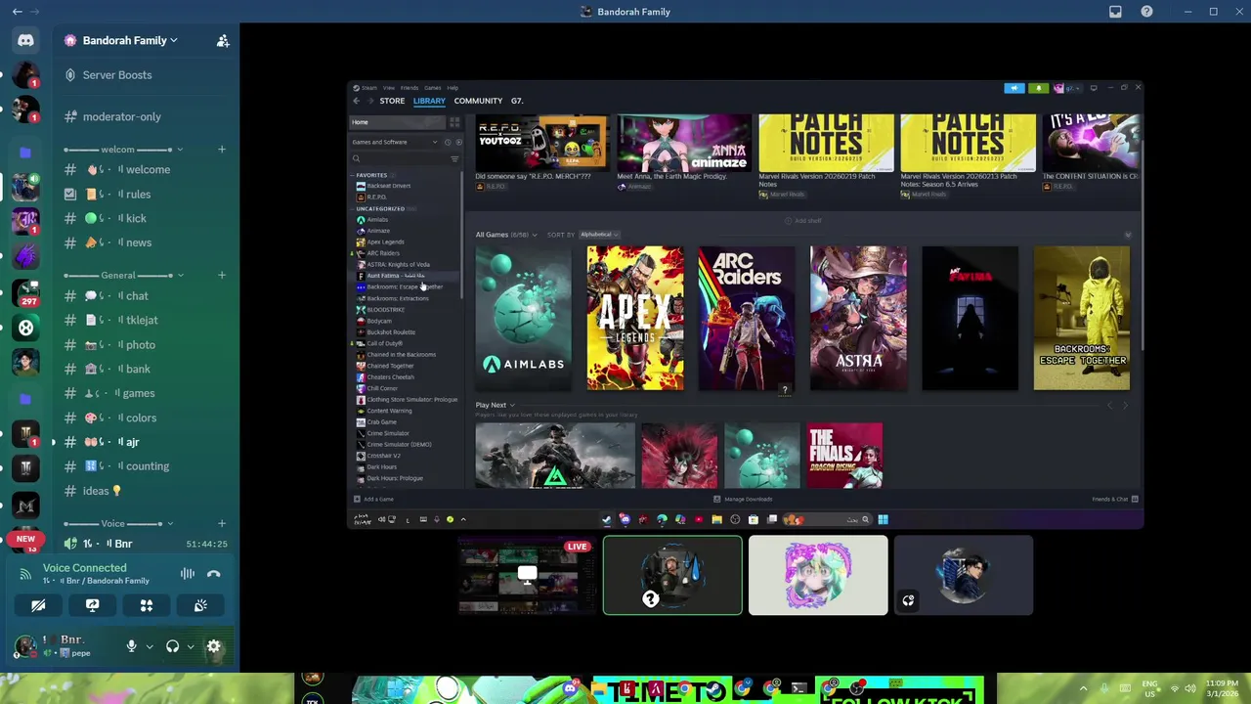Open server with 297 notification badge
1251x704 pixels.
tap(25, 292)
